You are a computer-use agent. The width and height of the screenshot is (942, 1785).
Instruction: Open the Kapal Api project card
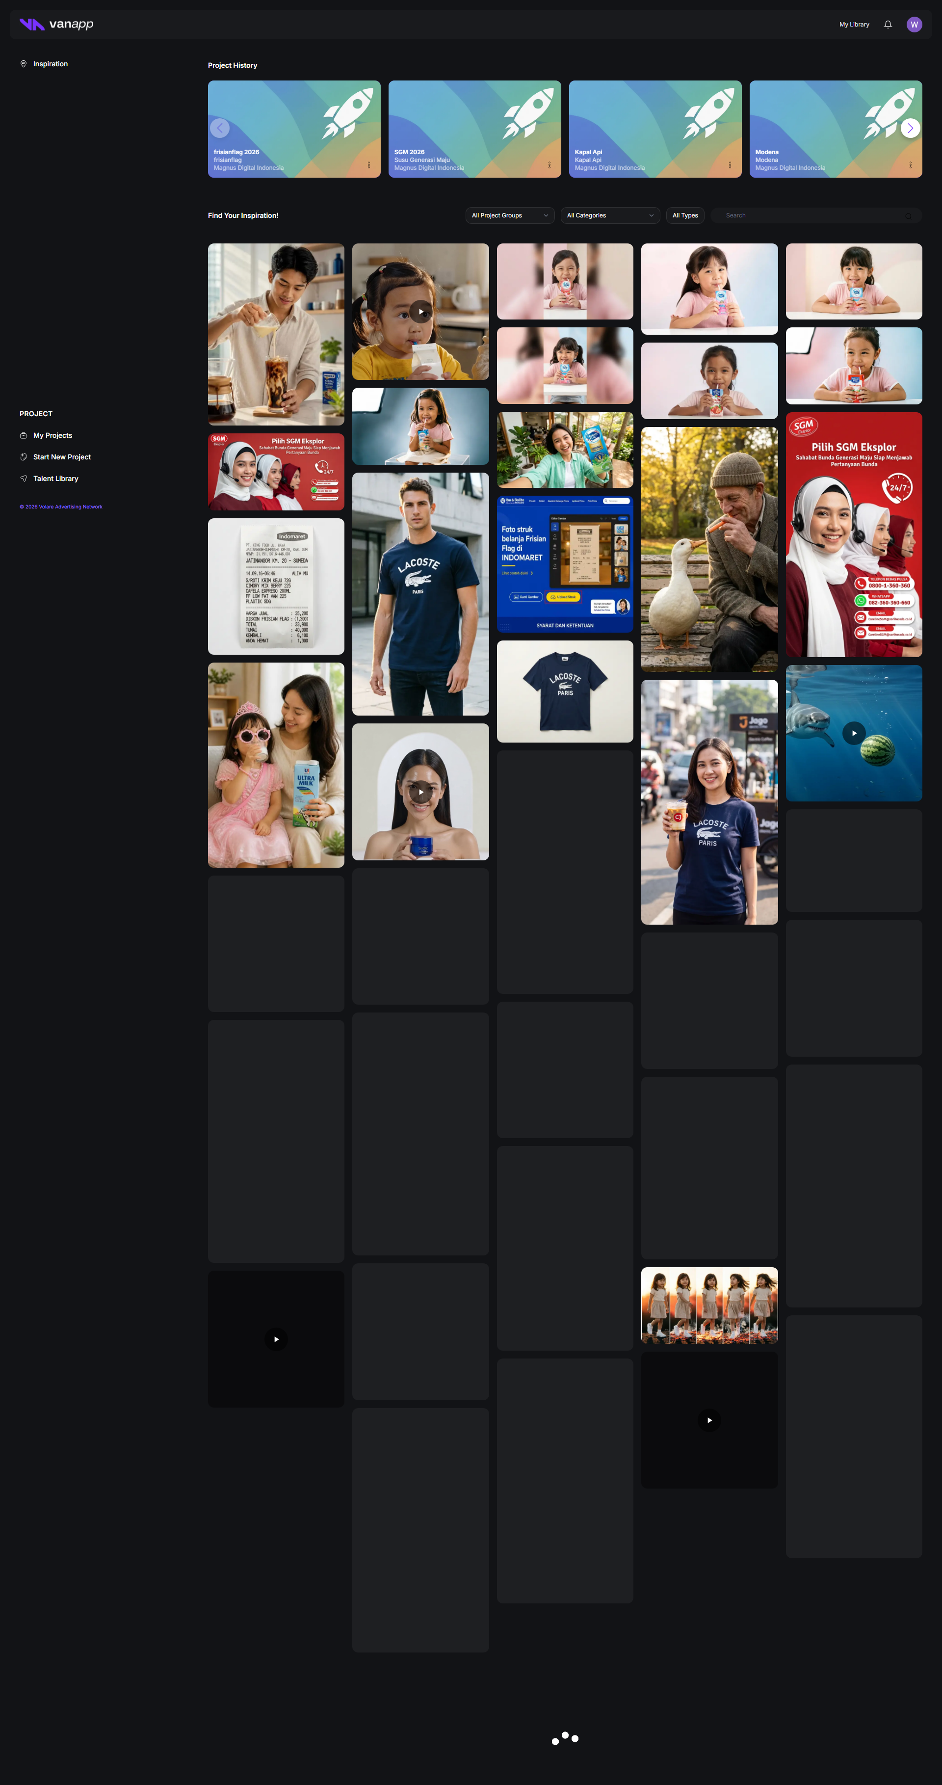(x=654, y=129)
